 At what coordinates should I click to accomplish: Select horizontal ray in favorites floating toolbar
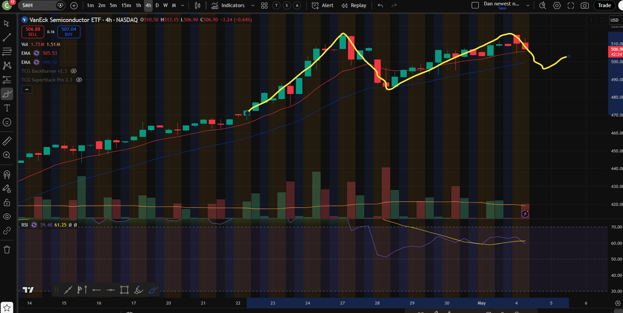[96, 290]
